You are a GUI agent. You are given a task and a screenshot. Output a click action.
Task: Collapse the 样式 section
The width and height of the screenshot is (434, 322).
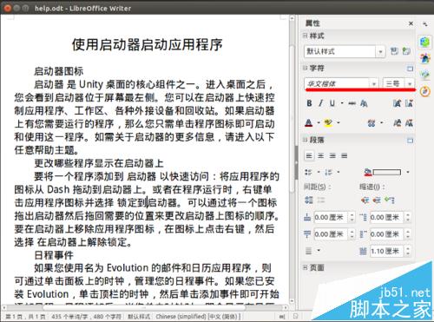305,36
